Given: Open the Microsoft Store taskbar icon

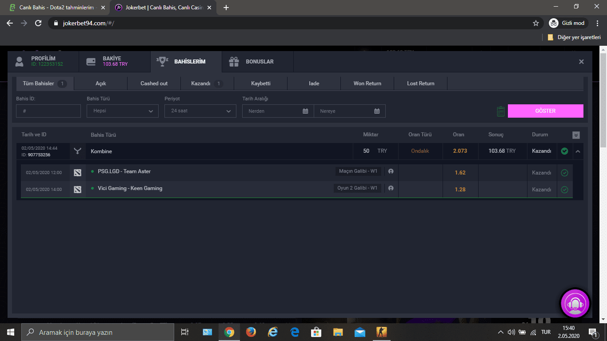Looking at the screenshot, I should [316, 332].
